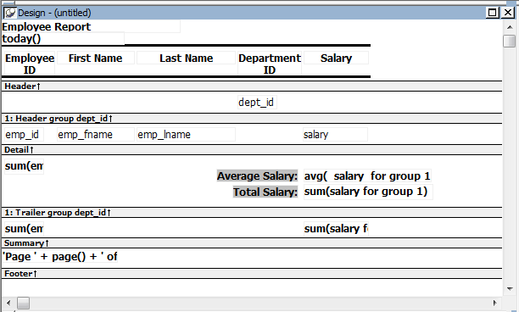Click the Trailer group dept_id band bar
This screenshot has width=519, height=312.
click(x=252, y=213)
